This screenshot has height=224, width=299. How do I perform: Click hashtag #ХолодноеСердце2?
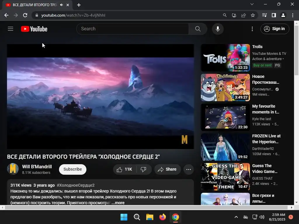pos(76,185)
